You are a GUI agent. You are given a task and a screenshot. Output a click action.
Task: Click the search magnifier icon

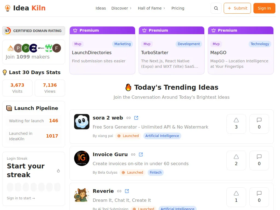coord(216,8)
